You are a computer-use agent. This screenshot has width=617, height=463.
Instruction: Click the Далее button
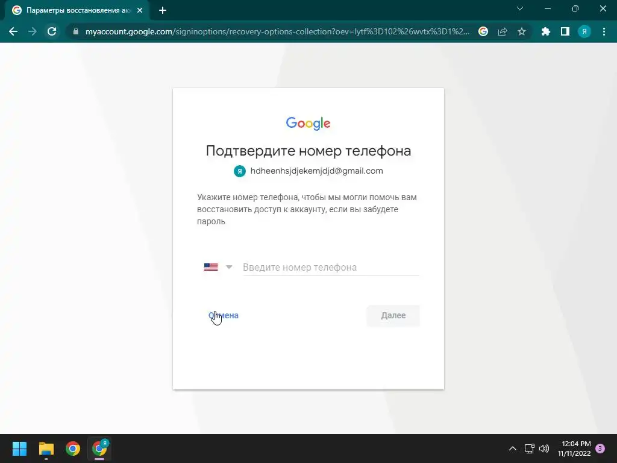pyautogui.click(x=393, y=315)
